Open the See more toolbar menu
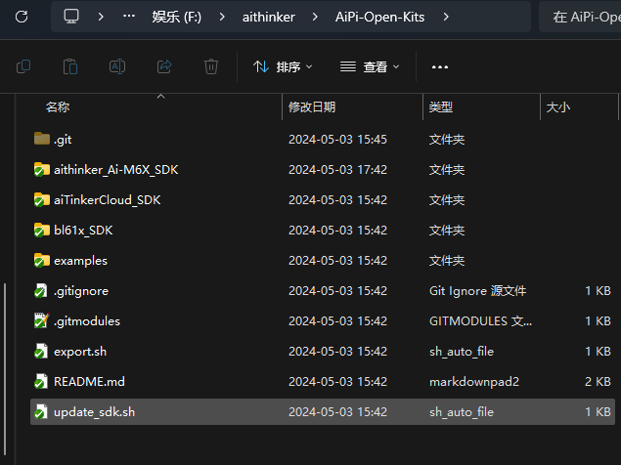621x465 pixels. pyautogui.click(x=440, y=66)
